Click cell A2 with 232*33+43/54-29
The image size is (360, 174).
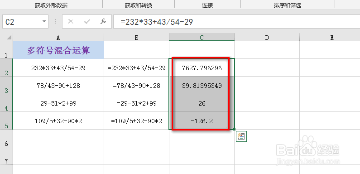tap(58, 68)
